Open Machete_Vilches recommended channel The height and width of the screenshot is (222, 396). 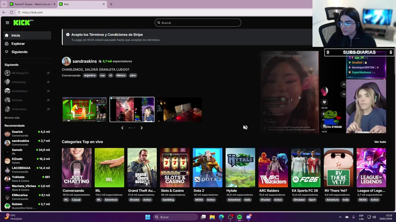[27, 188]
